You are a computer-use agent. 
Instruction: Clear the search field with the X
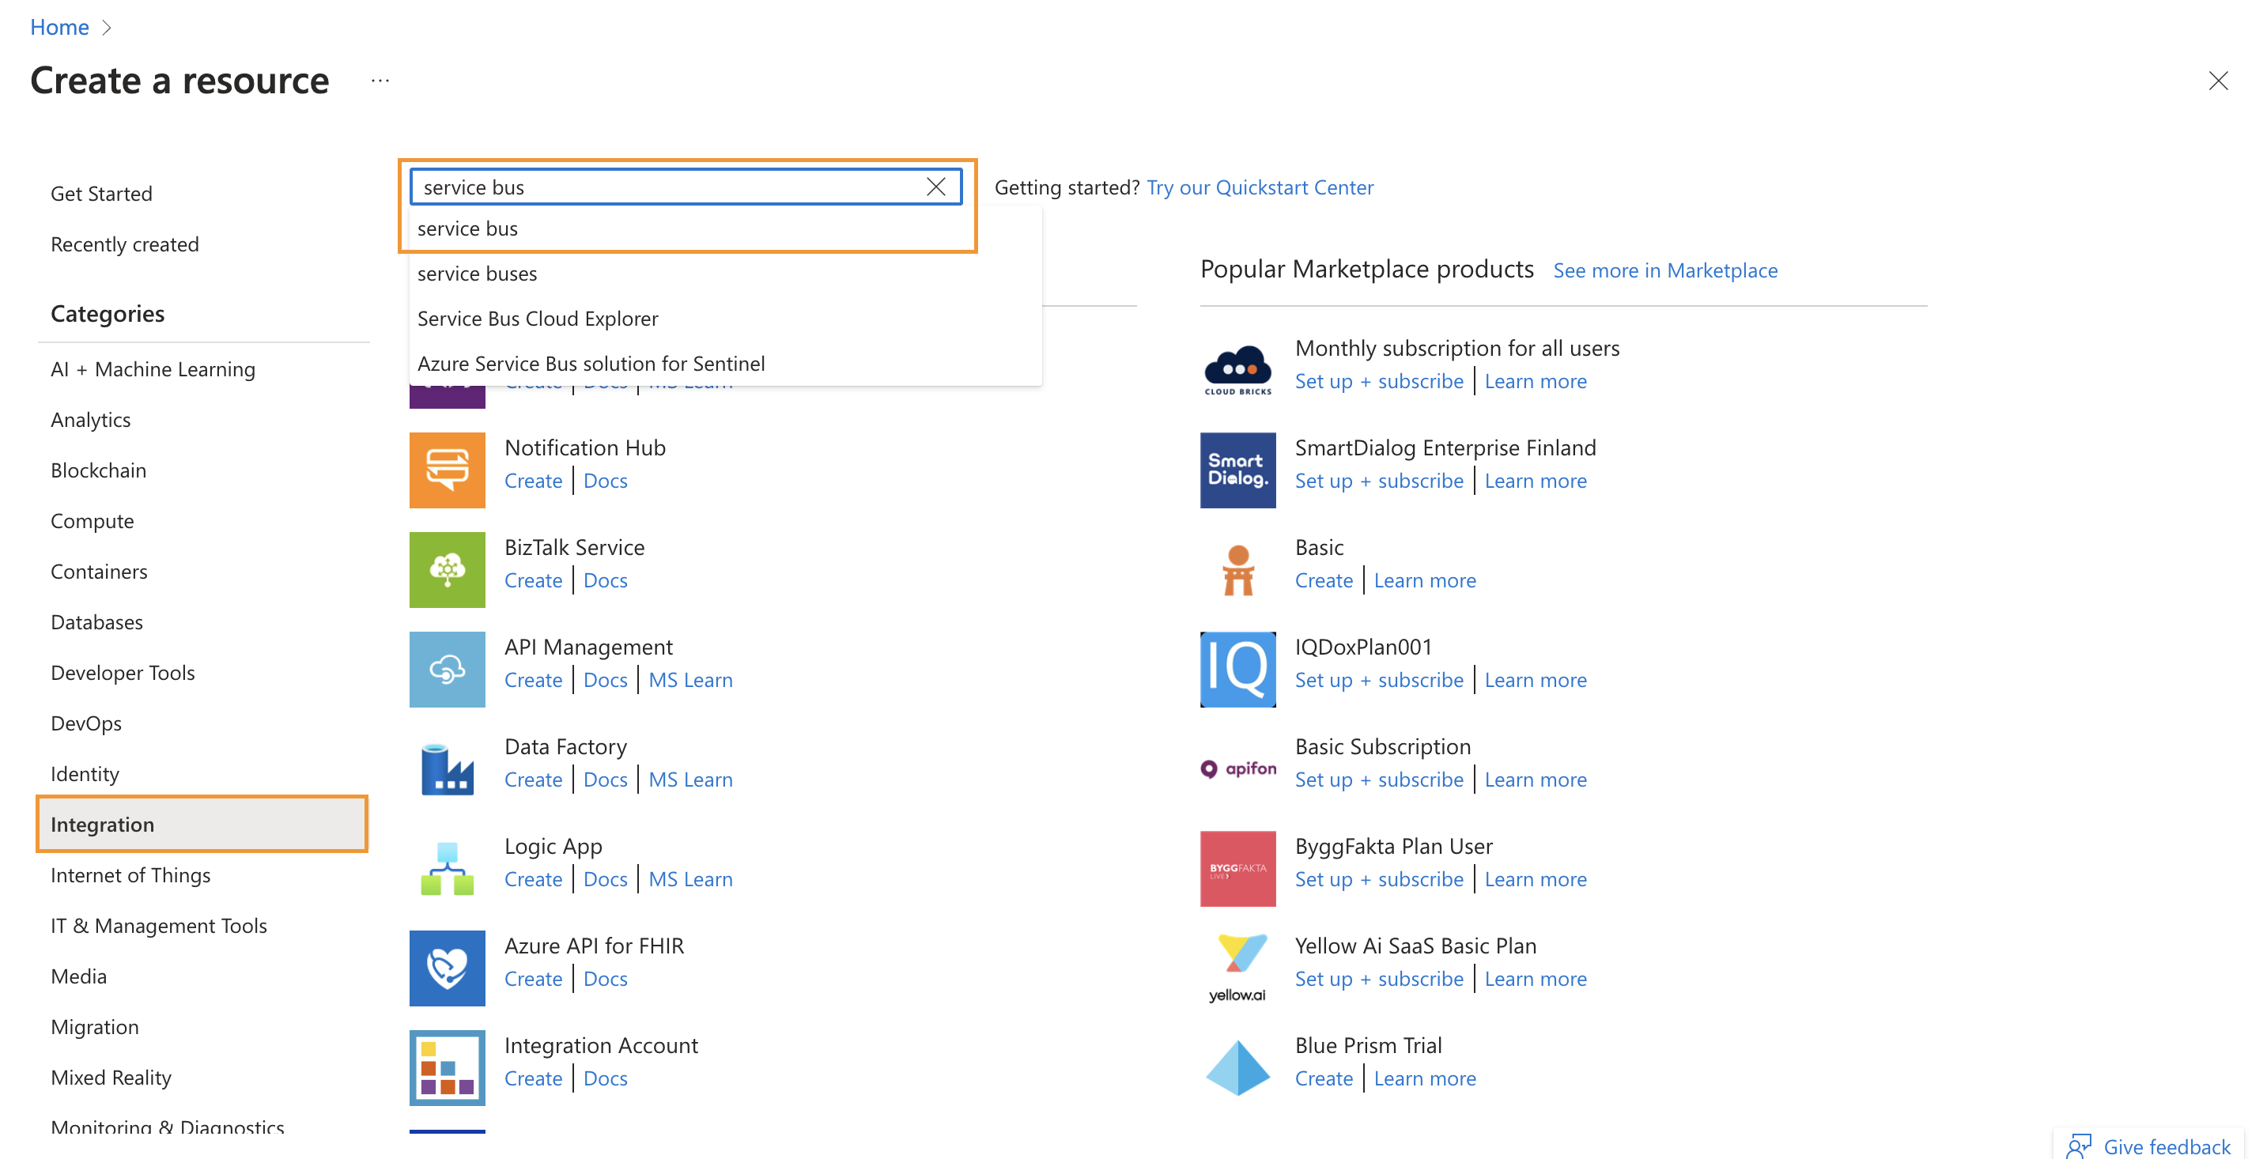[935, 186]
